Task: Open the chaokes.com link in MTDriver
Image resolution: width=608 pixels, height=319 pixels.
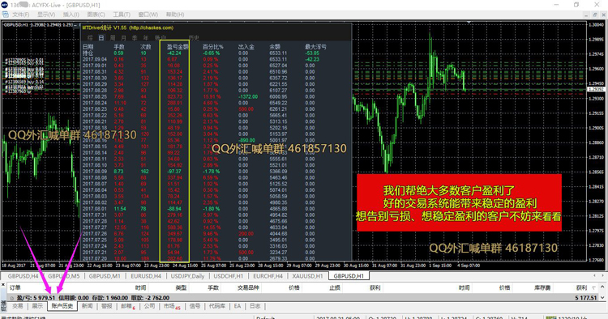Action: point(152,28)
